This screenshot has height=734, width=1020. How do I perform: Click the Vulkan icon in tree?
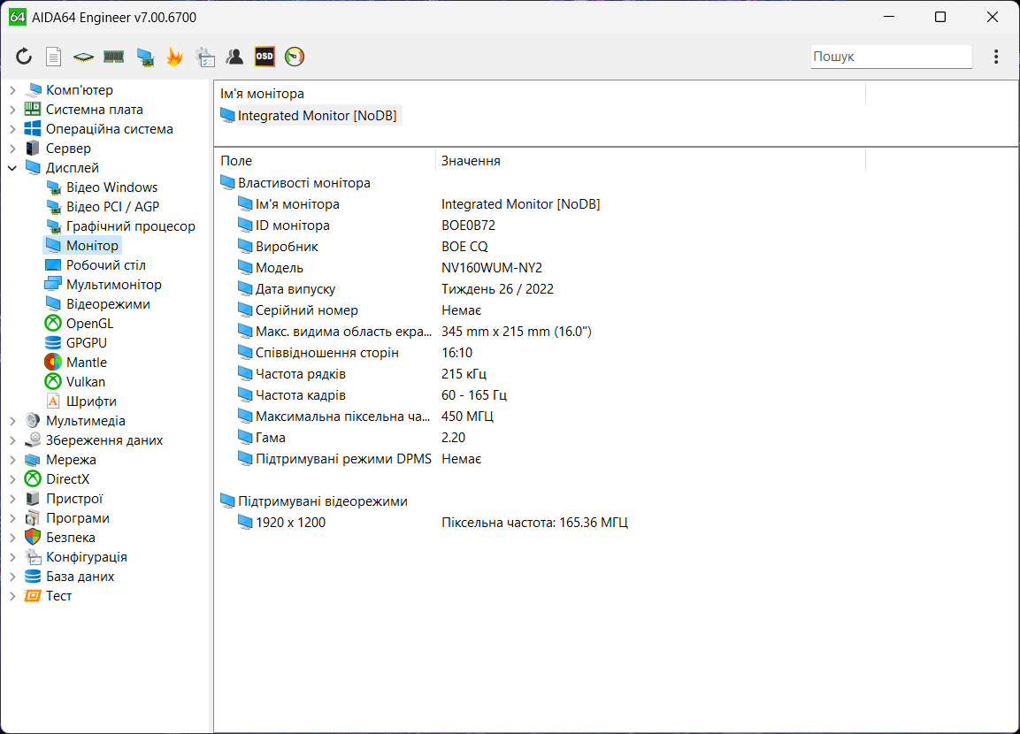tap(53, 382)
